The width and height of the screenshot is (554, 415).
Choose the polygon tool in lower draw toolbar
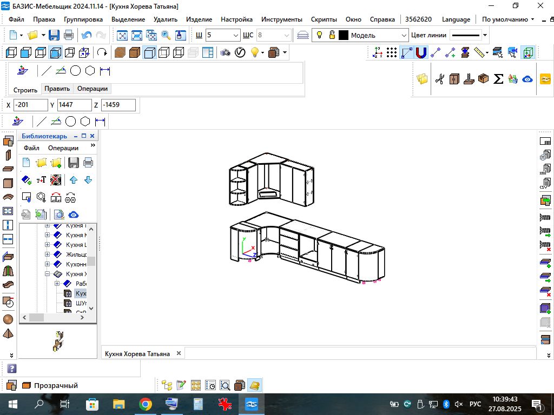pos(85,122)
